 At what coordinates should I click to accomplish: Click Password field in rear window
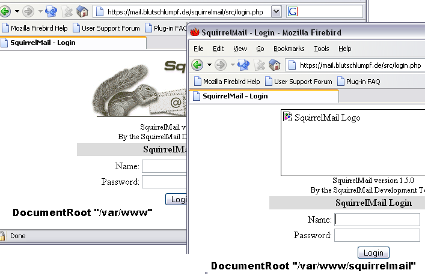point(164,182)
